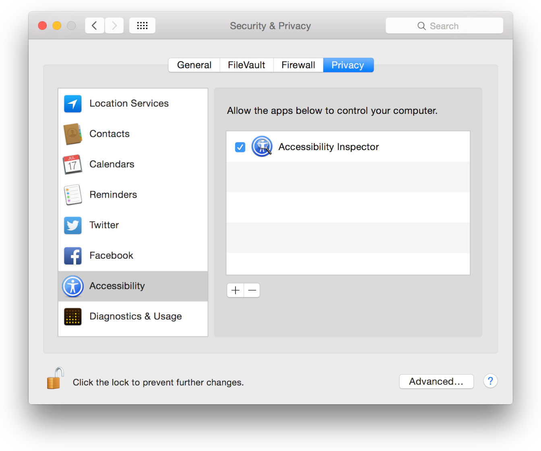This screenshot has height=451, width=541.
Task: Select the Accessibility Inspector app row
Action: click(348, 147)
